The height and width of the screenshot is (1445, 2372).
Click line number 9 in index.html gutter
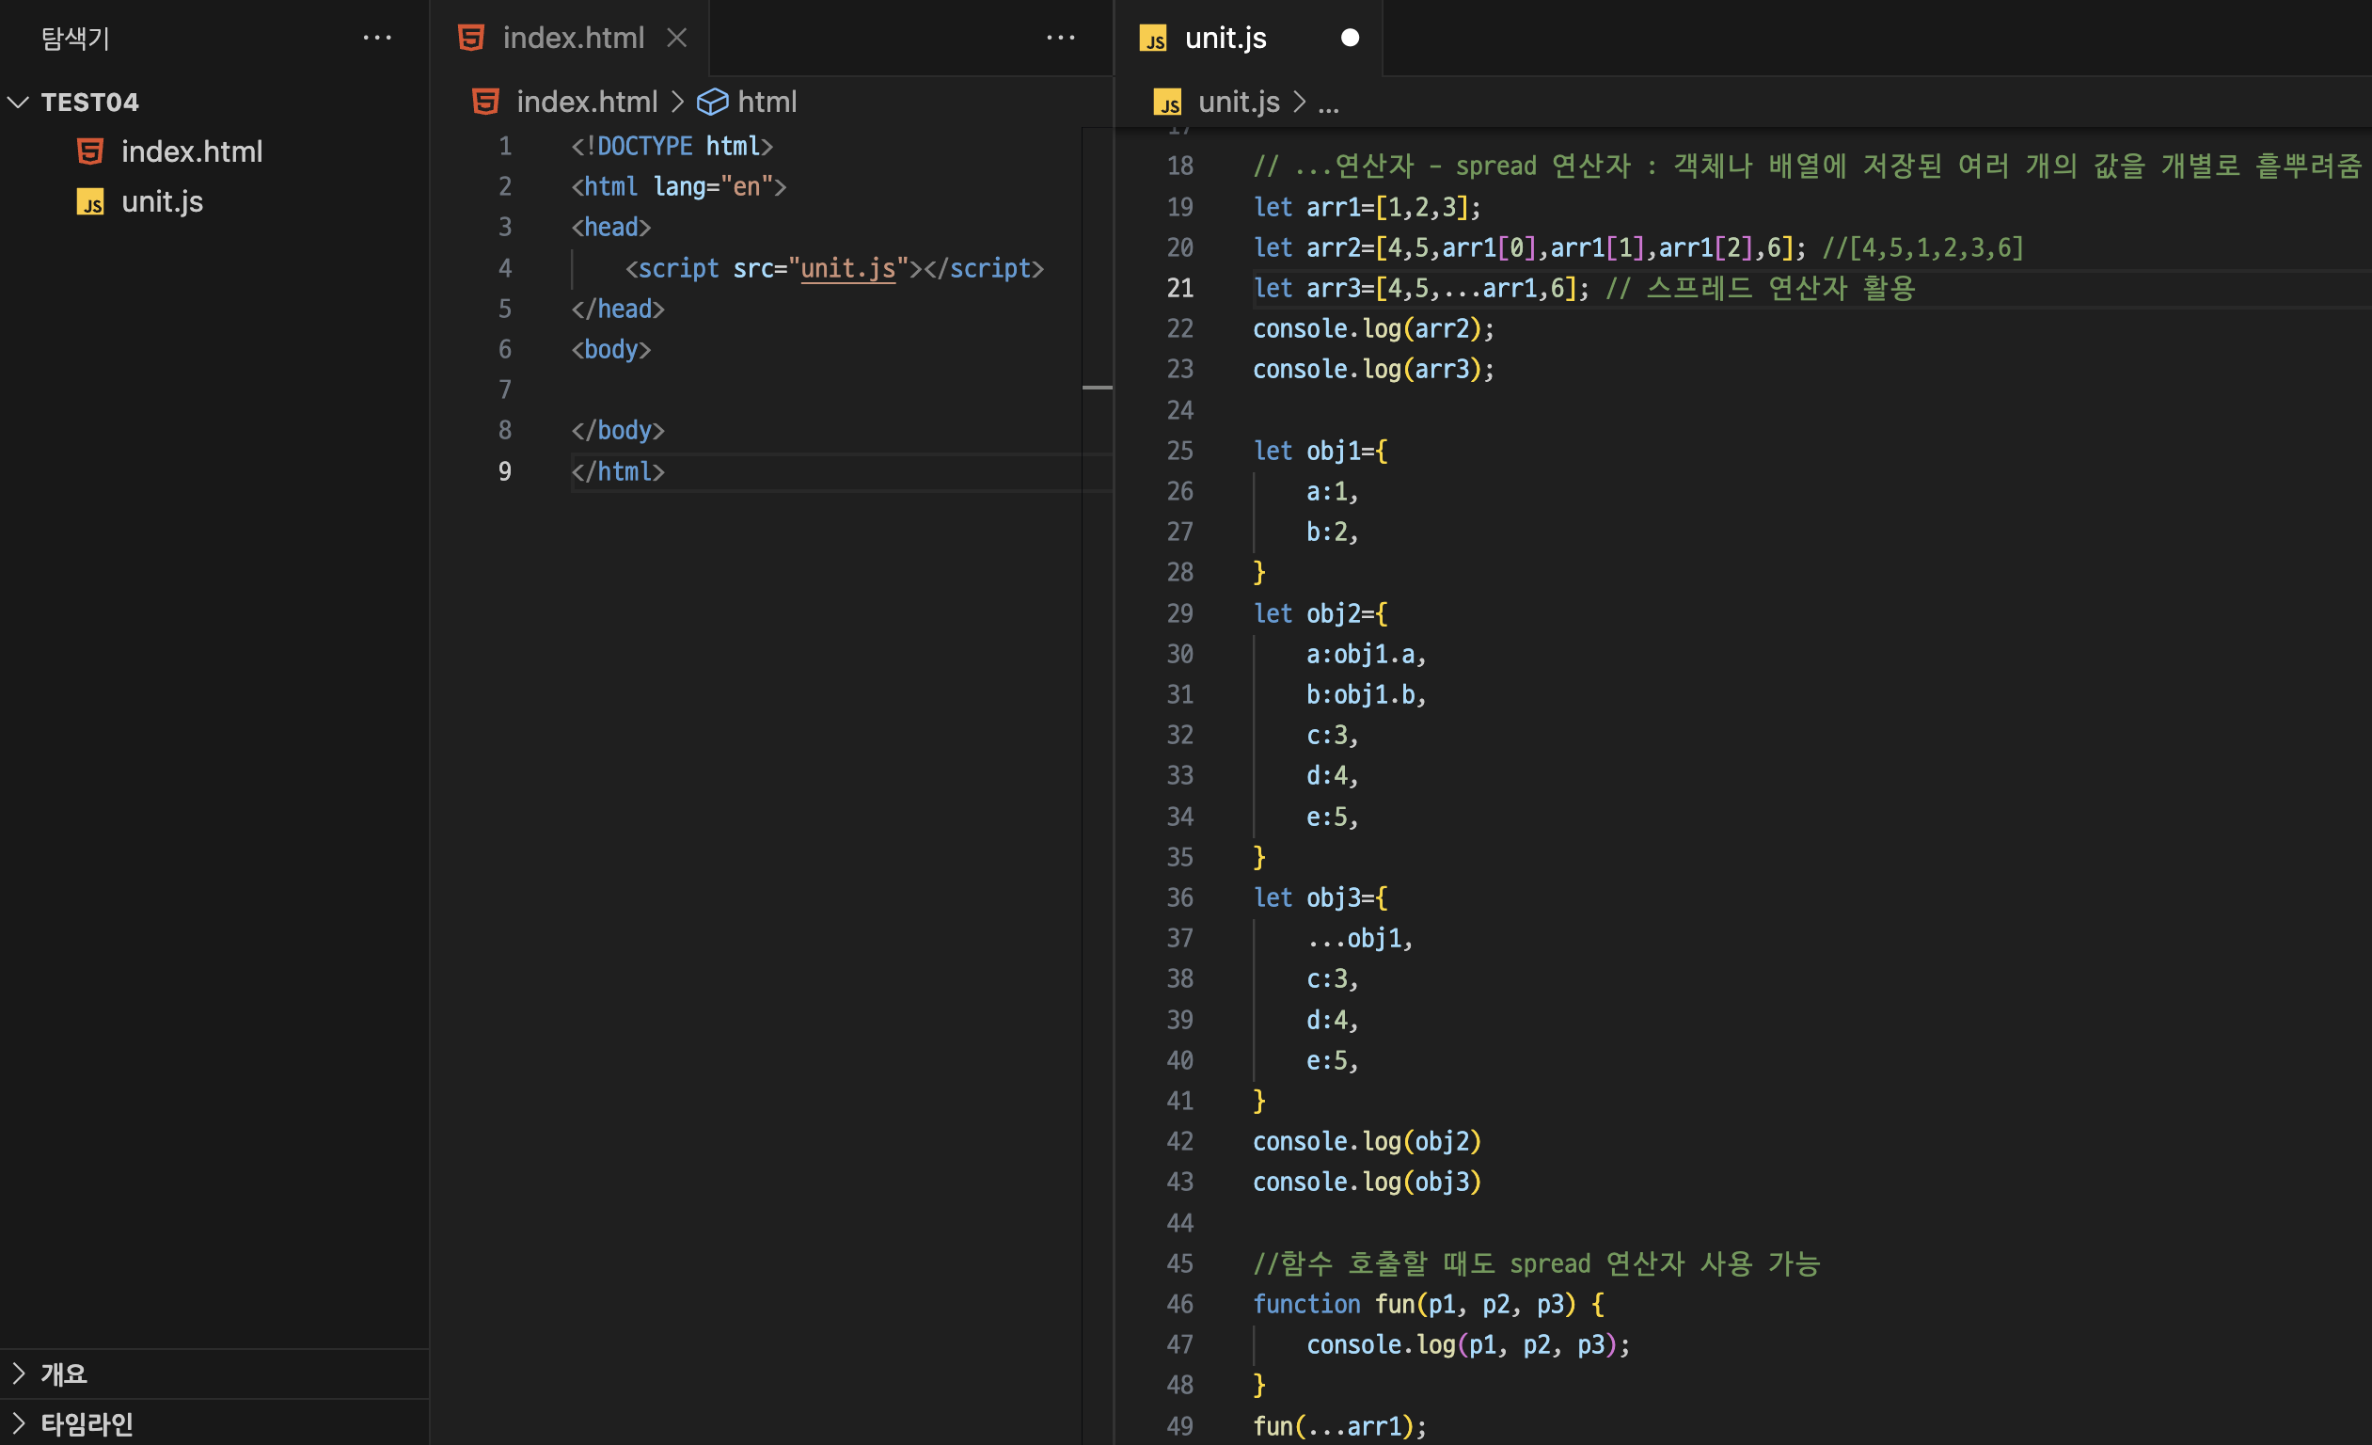pos(504,470)
